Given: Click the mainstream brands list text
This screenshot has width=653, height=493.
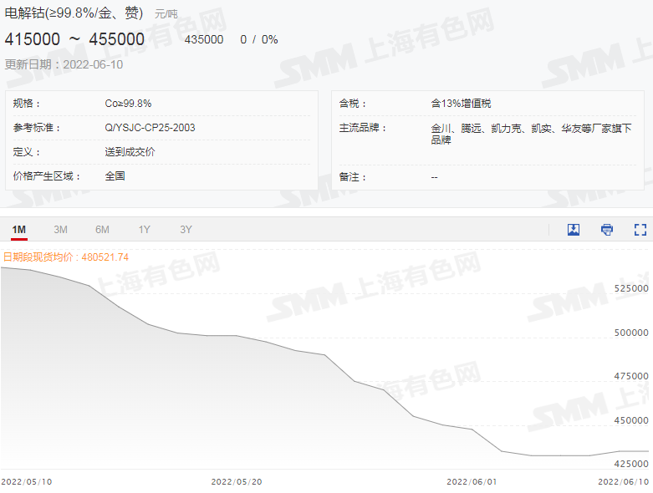Looking at the screenshot, I should pos(531,134).
